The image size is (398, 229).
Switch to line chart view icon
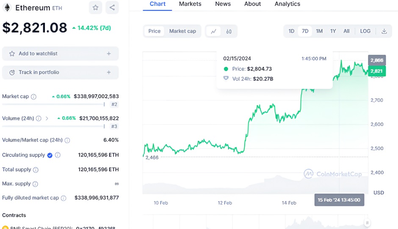click(x=213, y=31)
